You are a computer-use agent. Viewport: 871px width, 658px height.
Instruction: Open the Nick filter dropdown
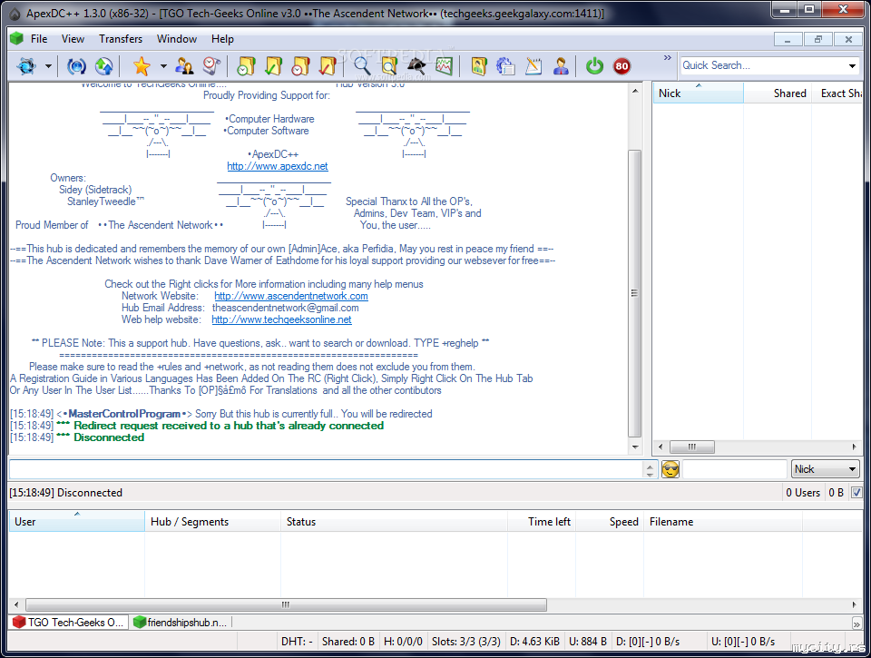[x=825, y=469]
